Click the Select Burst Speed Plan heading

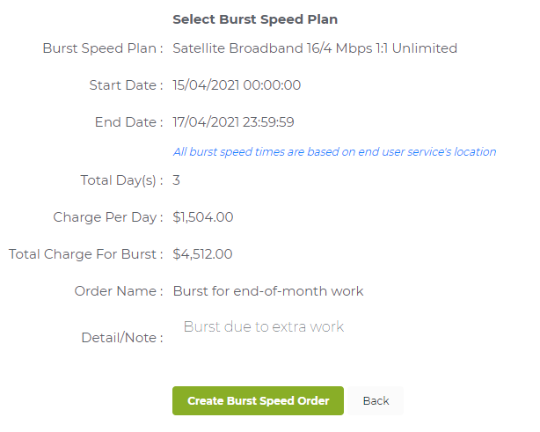pos(255,19)
